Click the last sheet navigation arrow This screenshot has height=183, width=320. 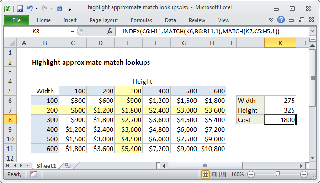[28, 166]
